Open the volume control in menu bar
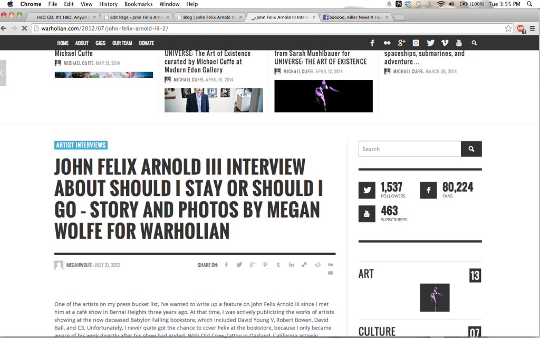The height and width of the screenshot is (338, 540). pyautogui.click(x=452, y=4)
